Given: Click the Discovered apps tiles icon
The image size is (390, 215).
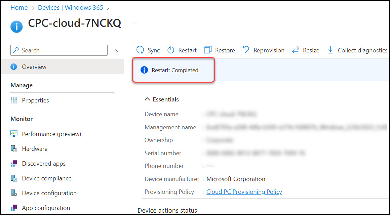Looking at the screenshot, I should pyautogui.click(x=14, y=164).
